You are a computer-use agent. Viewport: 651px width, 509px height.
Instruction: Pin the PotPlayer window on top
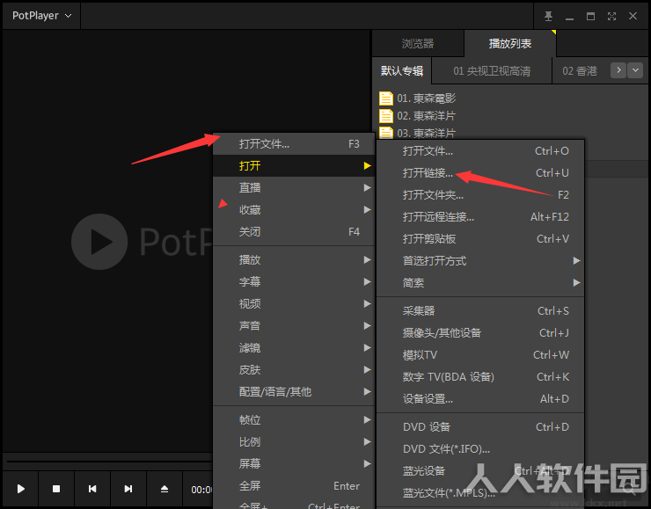tap(548, 16)
